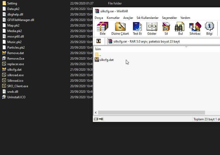Click the Remove.Exe icon in Explorer
Image resolution: width=220 pixels, height=155 pixels.
[x=4, y=58]
